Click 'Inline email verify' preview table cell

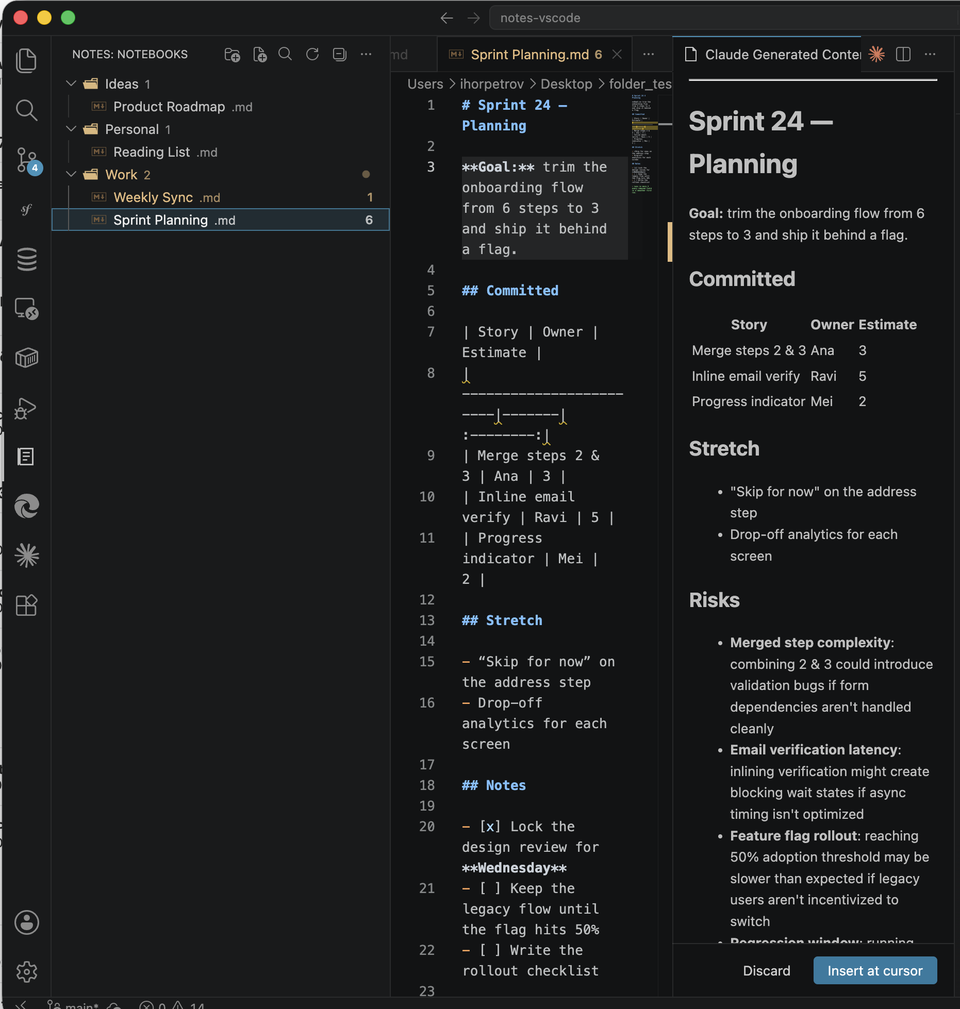(x=746, y=376)
